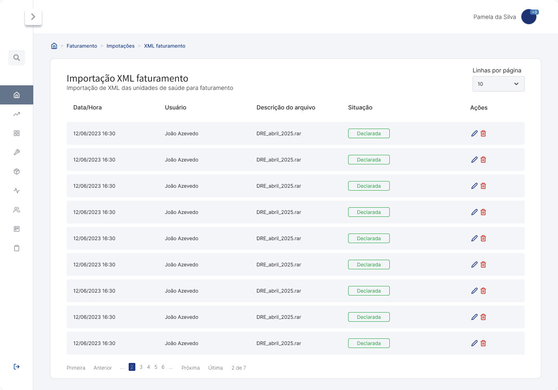Click the Usuário column header
This screenshot has width=558, height=390.
pyautogui.click(x=176, y=107)
